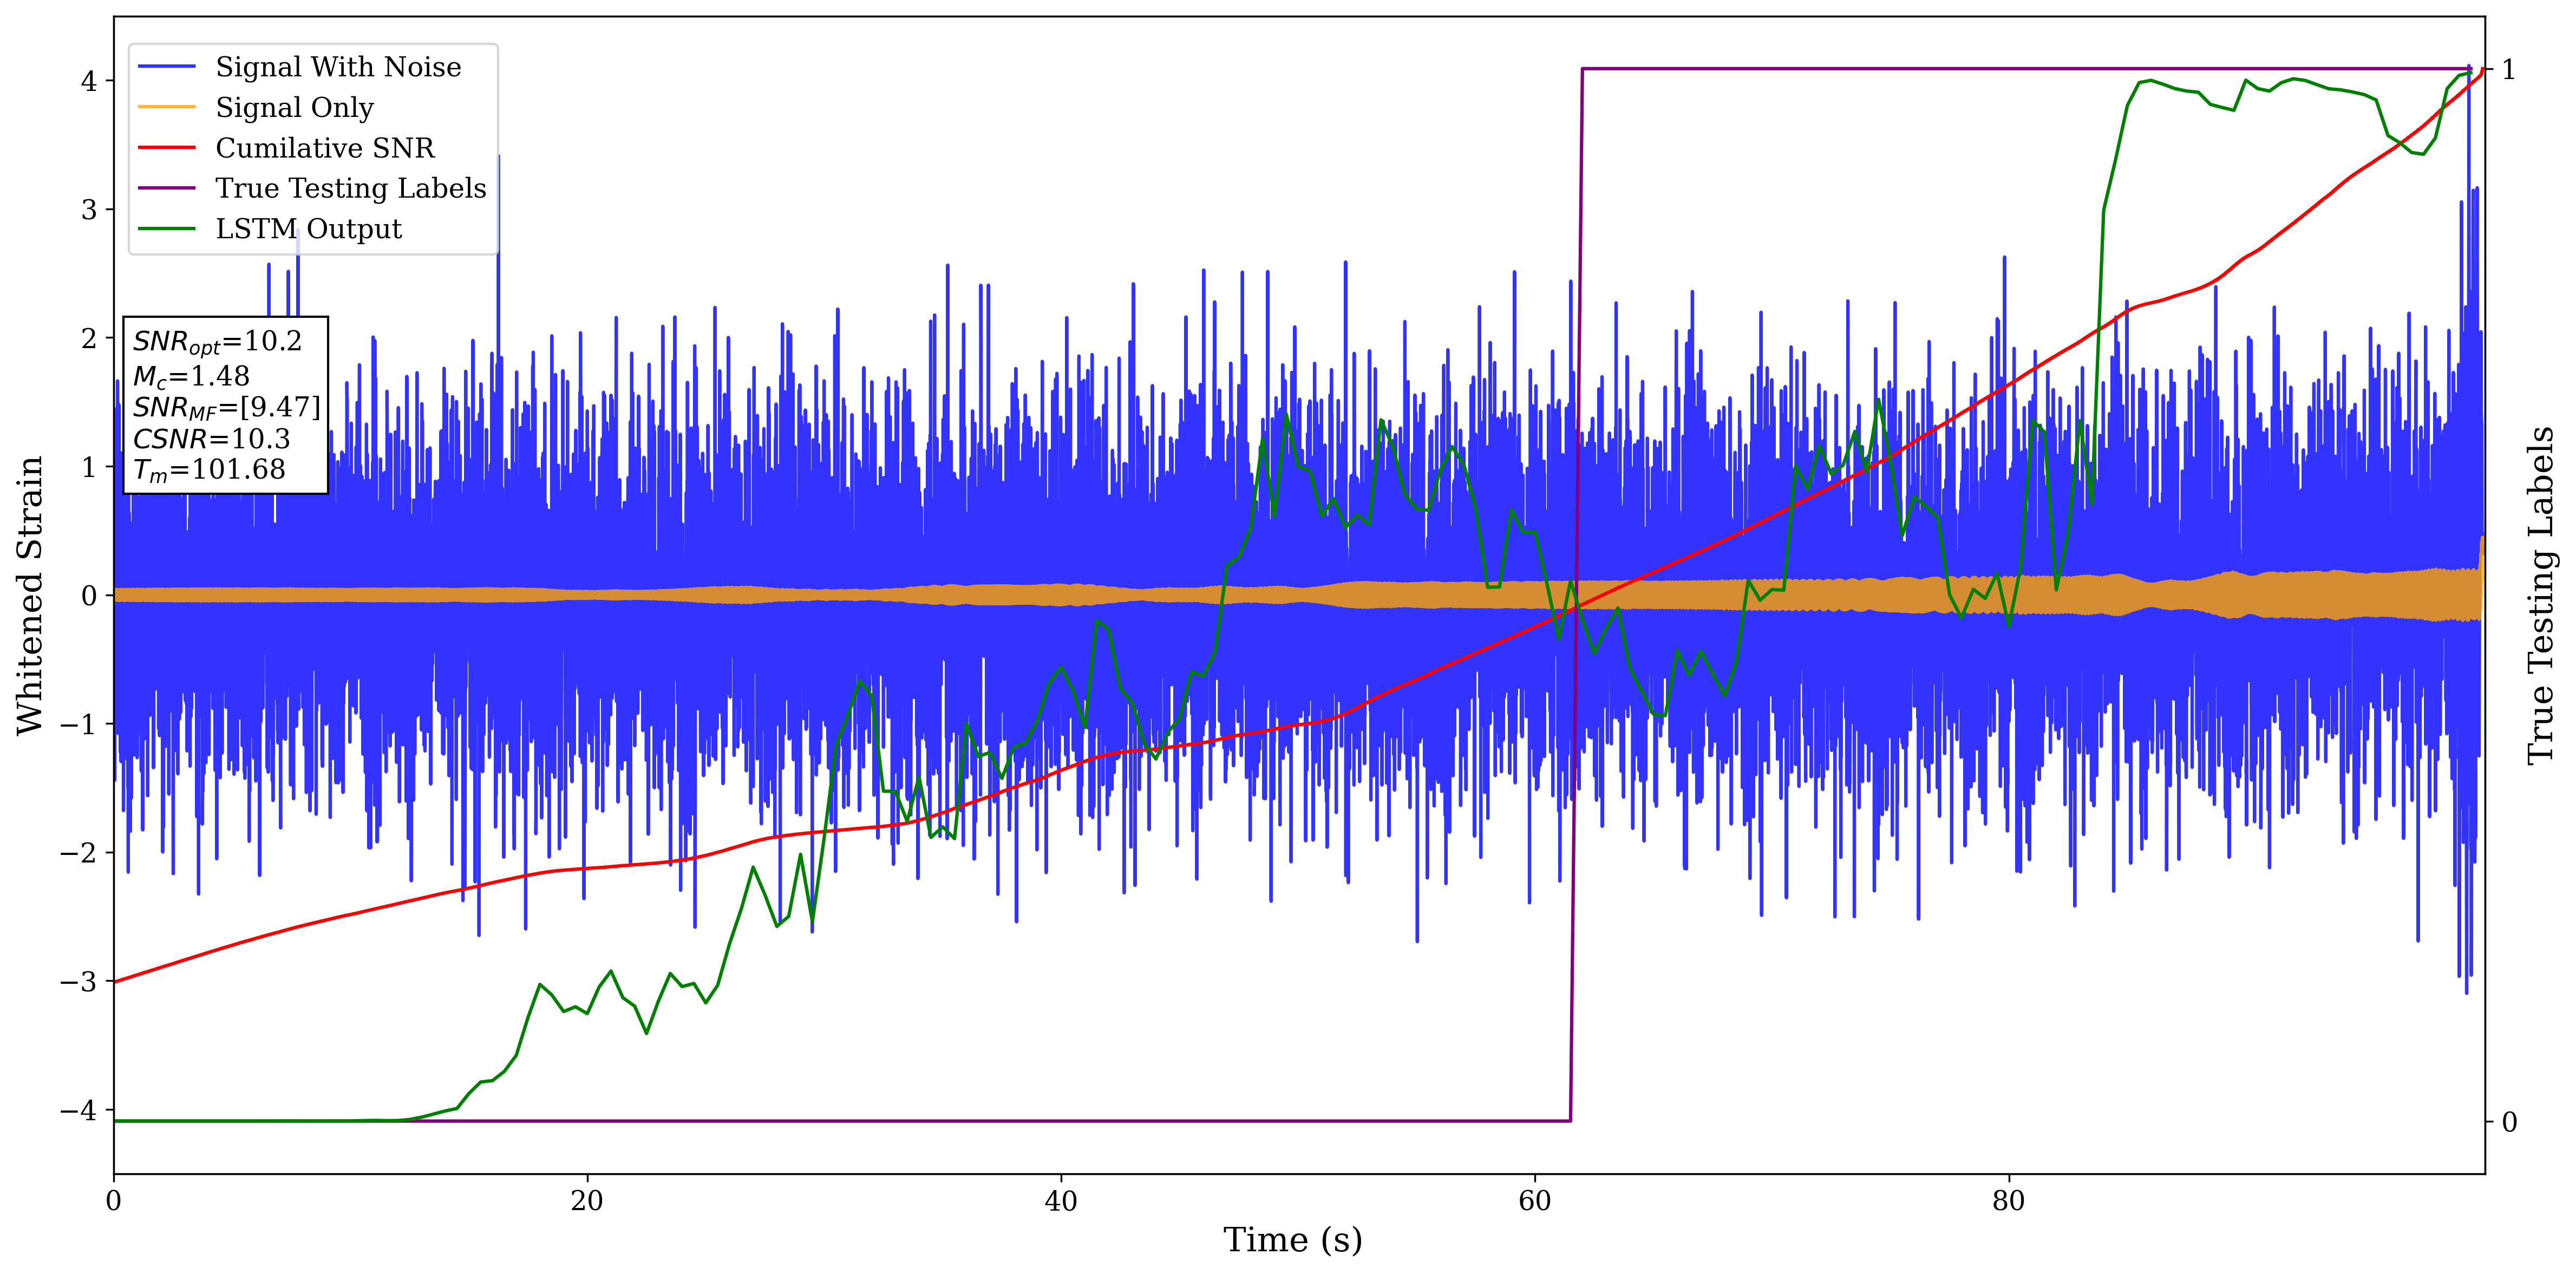Click the x-axis tick label 20

587,1201
